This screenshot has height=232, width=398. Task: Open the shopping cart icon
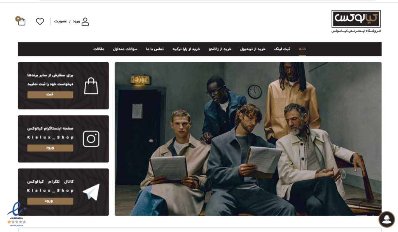(x=21, y=21)
